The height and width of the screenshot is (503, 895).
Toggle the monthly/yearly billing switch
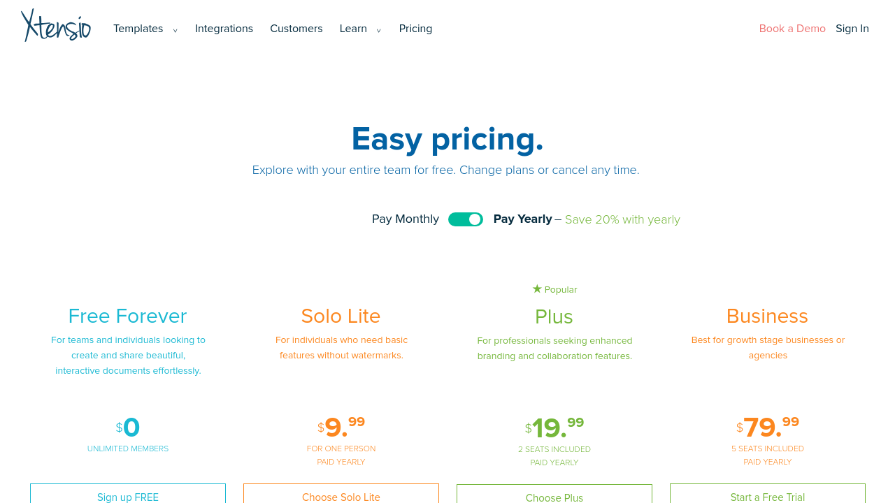tap(466, 219)
